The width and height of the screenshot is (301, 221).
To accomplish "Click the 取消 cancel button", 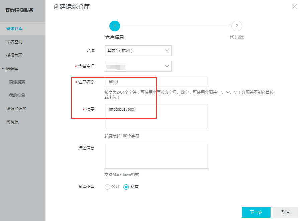I will click(x=285, y=212).
